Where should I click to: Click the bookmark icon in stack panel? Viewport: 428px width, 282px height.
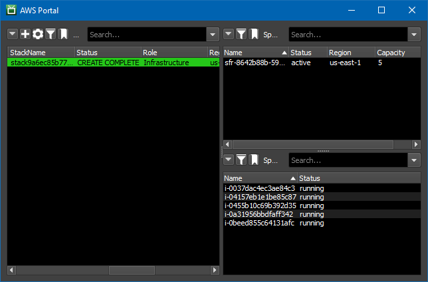[63, 34]
